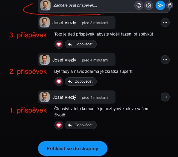This screenshot has height=157, width=178.
Task: Toggle the padlock privacy icon
Action: 170,5
